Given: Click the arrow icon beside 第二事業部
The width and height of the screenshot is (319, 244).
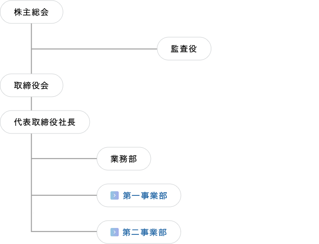Looking at the screenshot, I should point(115,232).
